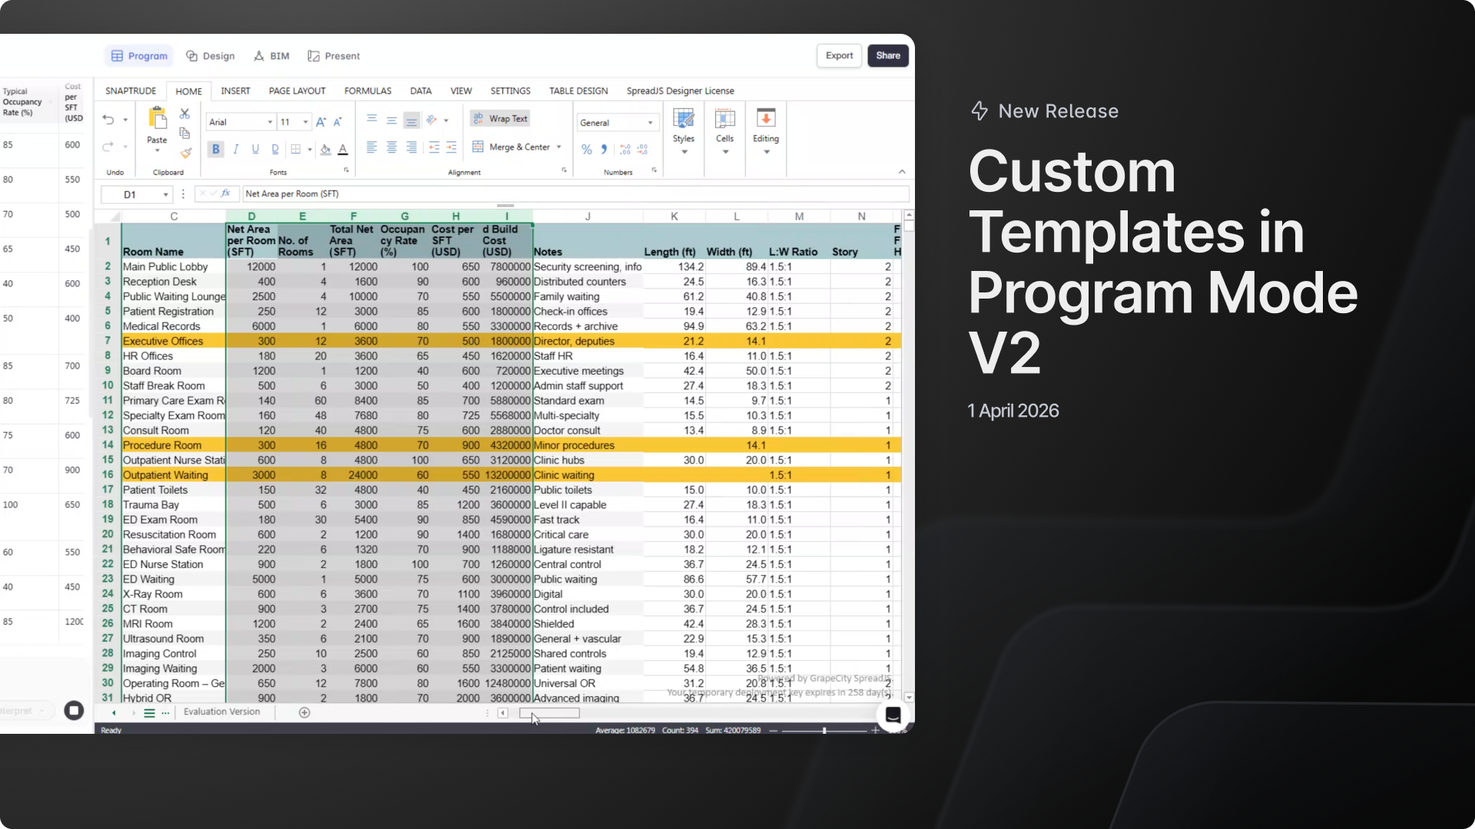The image size is (1475, 829).
Task: Click the Increase Font Size icon
Action: coord(320,122)
